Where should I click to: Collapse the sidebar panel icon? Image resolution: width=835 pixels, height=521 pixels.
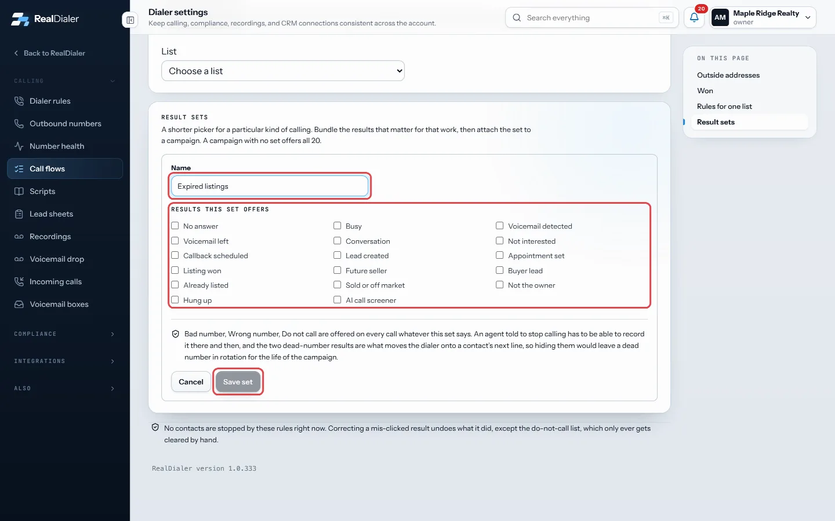click(x=130, y=20)
